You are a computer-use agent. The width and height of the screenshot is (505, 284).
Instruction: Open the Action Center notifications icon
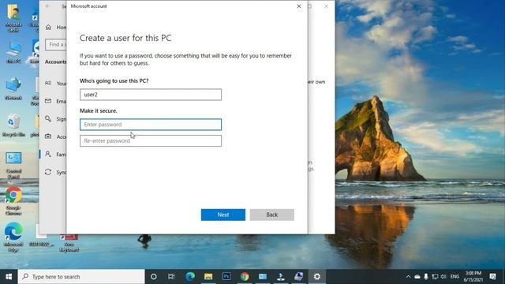click(x=492, y=277)
